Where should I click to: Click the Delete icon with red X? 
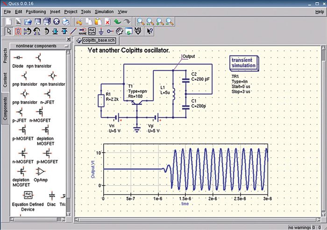click(x=107, y=21)
